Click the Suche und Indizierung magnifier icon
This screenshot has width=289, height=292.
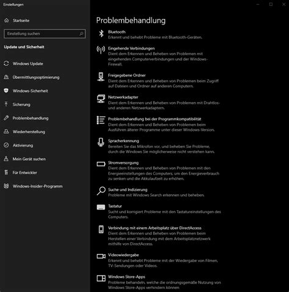[101, 191]
